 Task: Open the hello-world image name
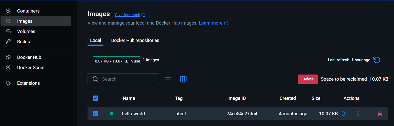(x=133, y=113)
